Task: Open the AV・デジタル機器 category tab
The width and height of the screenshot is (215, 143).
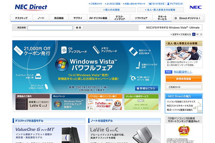Action: click(98, 18)
